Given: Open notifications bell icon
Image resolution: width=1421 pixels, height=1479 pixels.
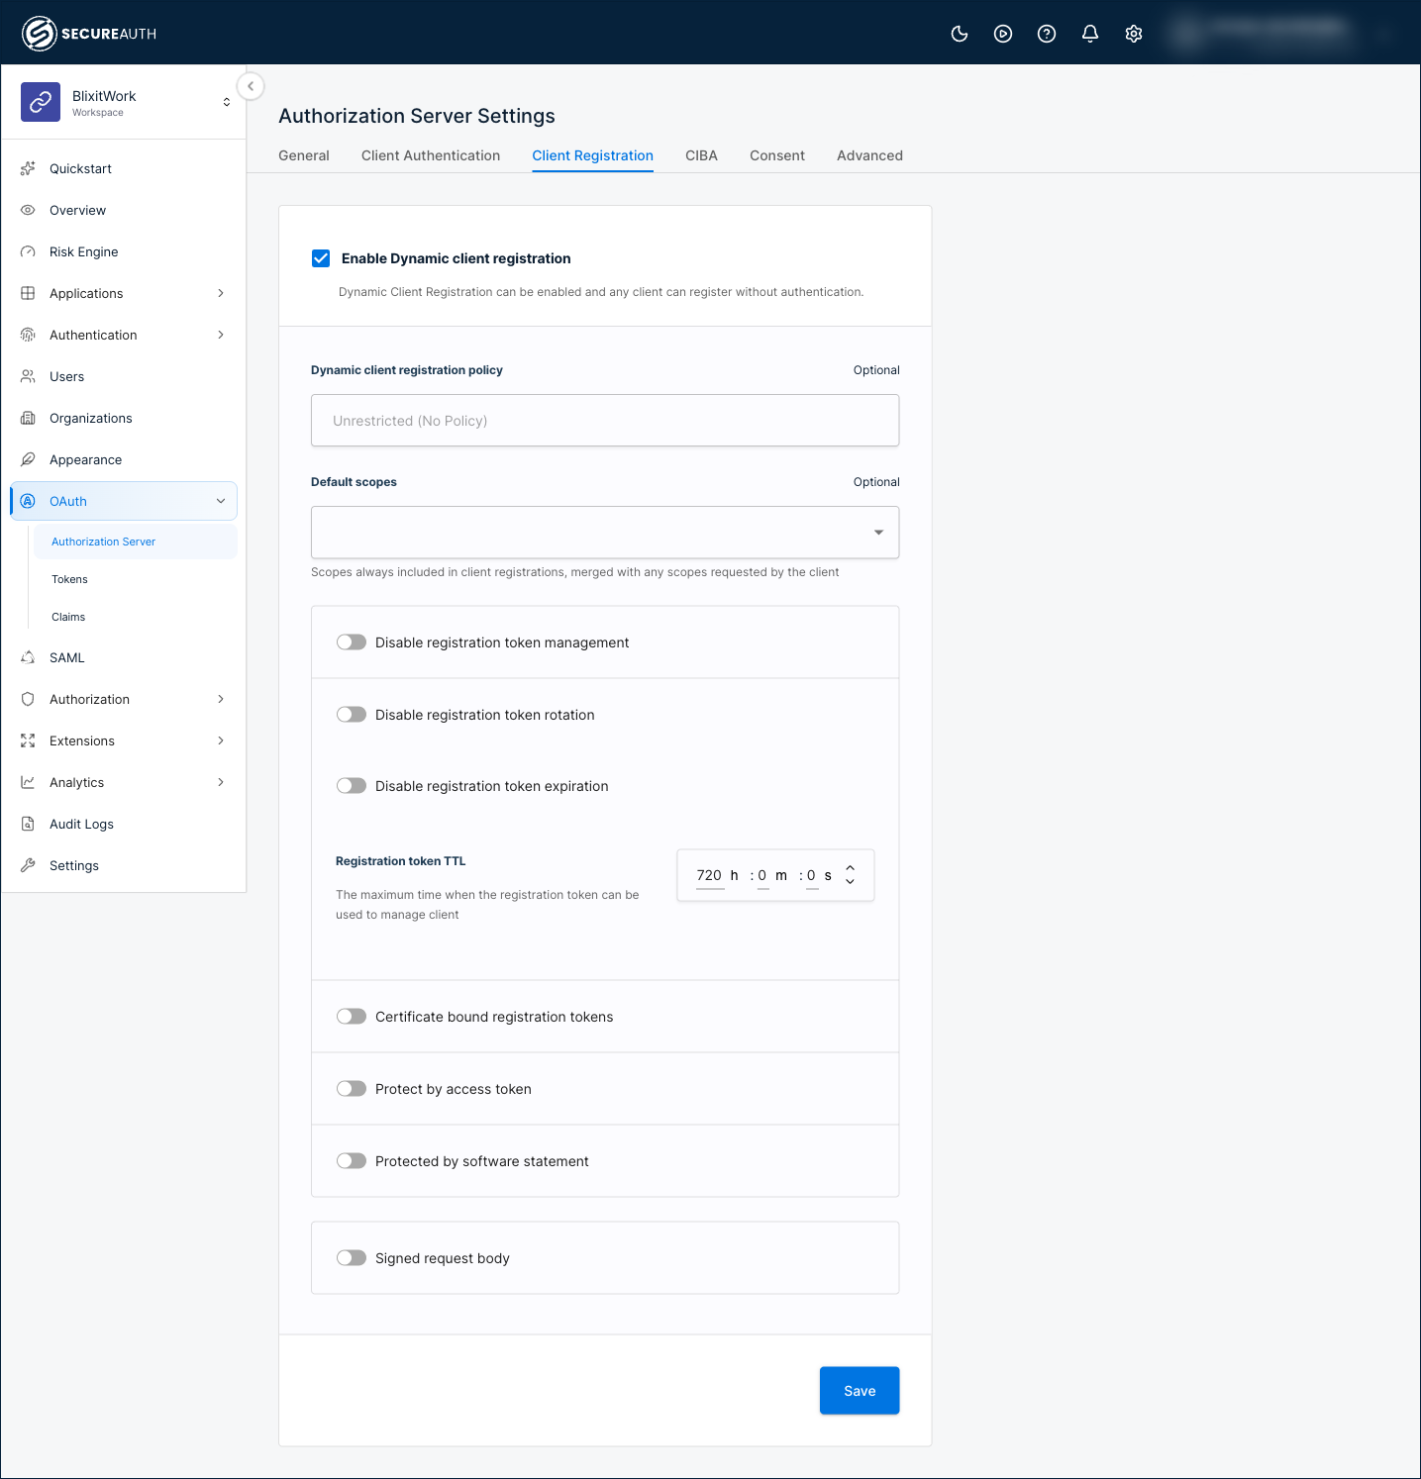Looking at the screenshot, I should 1090,34.
